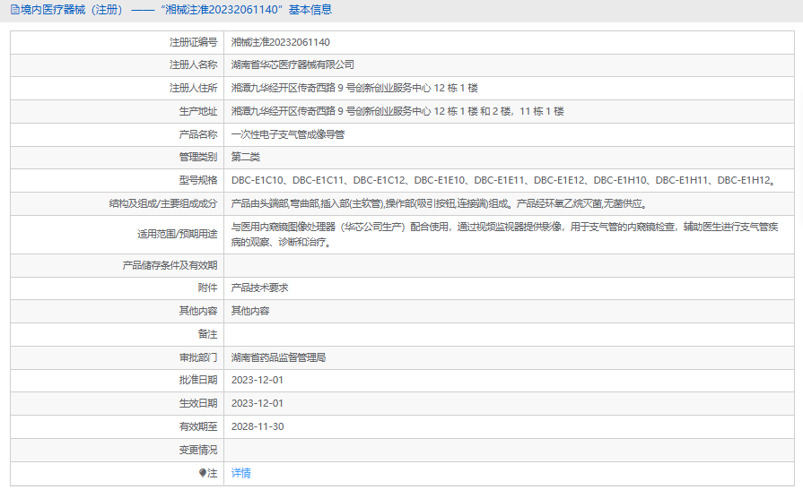Click the lightbulb icon beside 注

tap(203, 473)
